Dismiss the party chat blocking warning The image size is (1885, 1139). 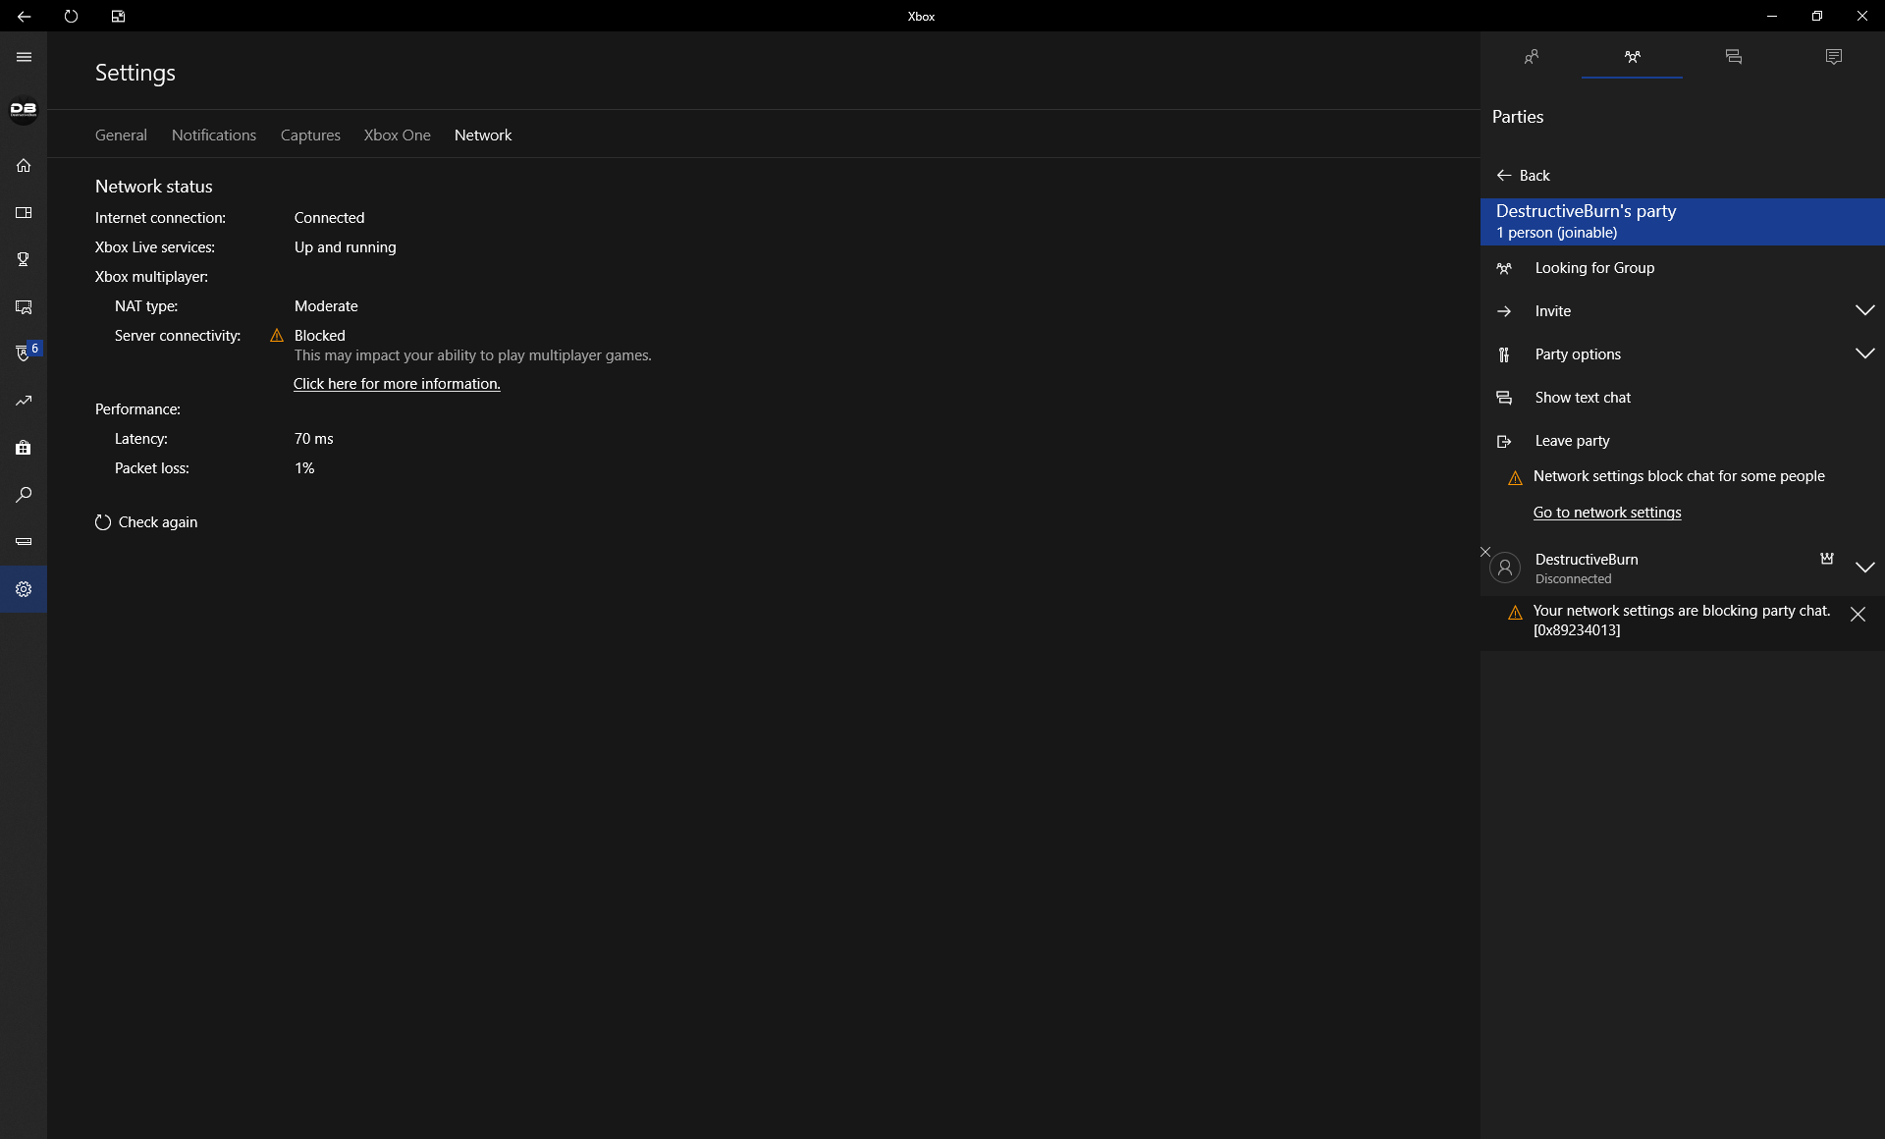click(x=1858, y=615)
